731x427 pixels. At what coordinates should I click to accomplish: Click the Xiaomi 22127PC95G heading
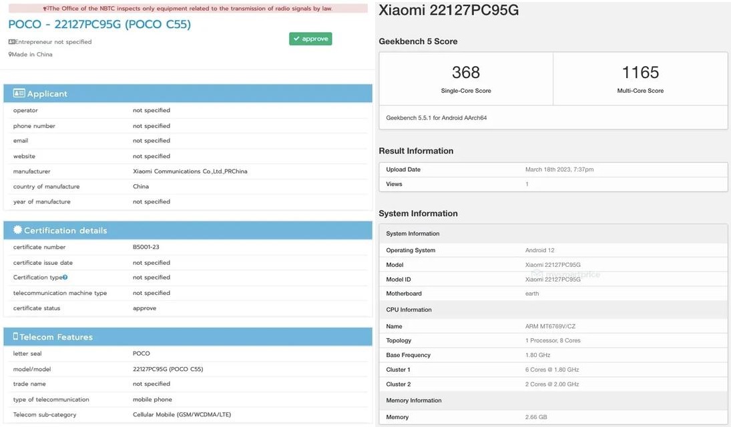pos(449,10)
